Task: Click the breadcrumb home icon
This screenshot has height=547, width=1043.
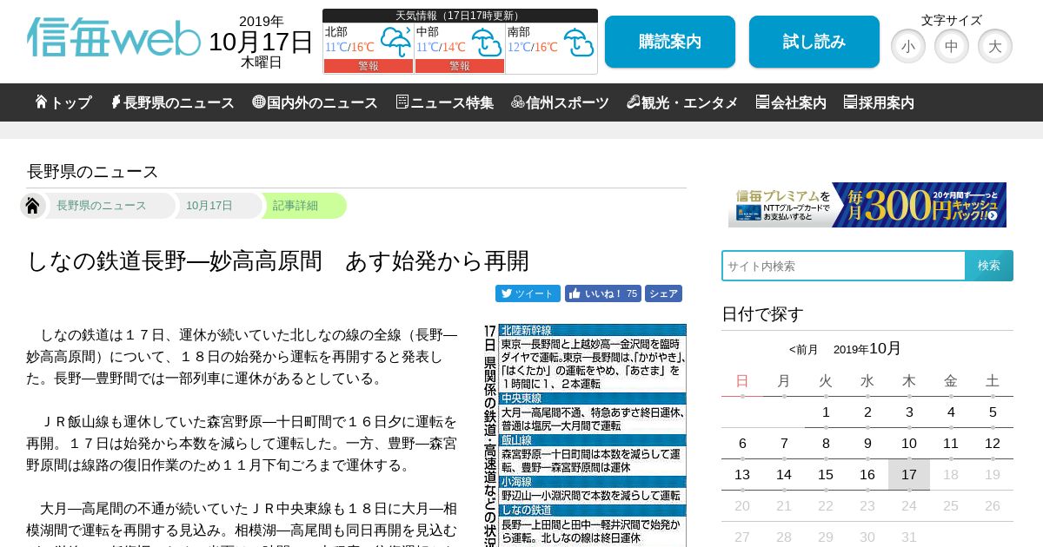Action: coord(33,206)
